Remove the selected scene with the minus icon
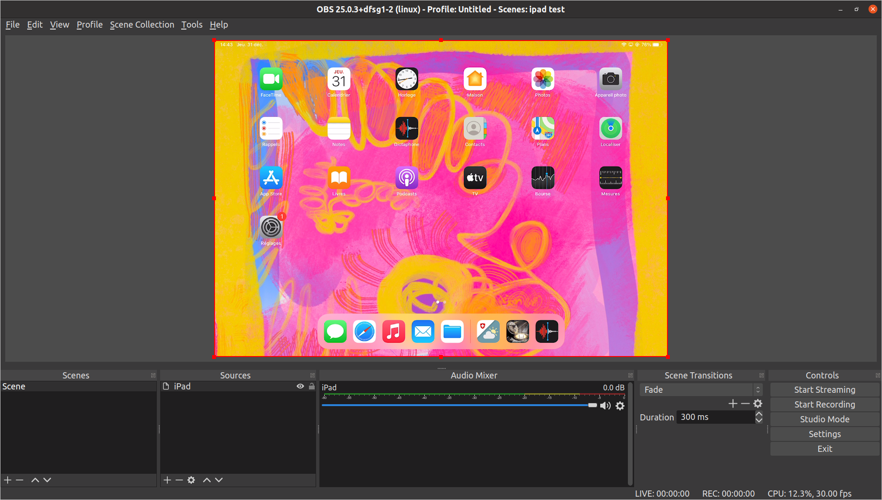Screen dimensions: 882x500 [x=20, y=480]
